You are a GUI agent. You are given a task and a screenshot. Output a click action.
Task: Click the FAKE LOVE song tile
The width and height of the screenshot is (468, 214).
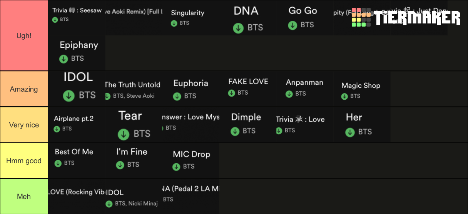click(x=248, y=89)
